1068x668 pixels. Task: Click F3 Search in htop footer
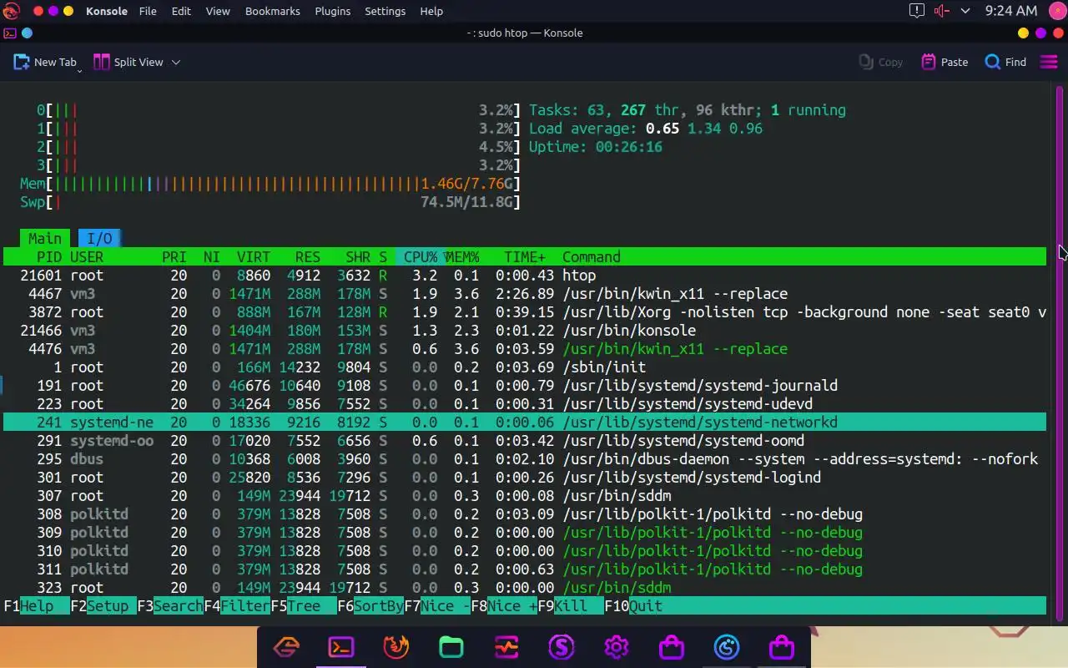coord(170,606)
